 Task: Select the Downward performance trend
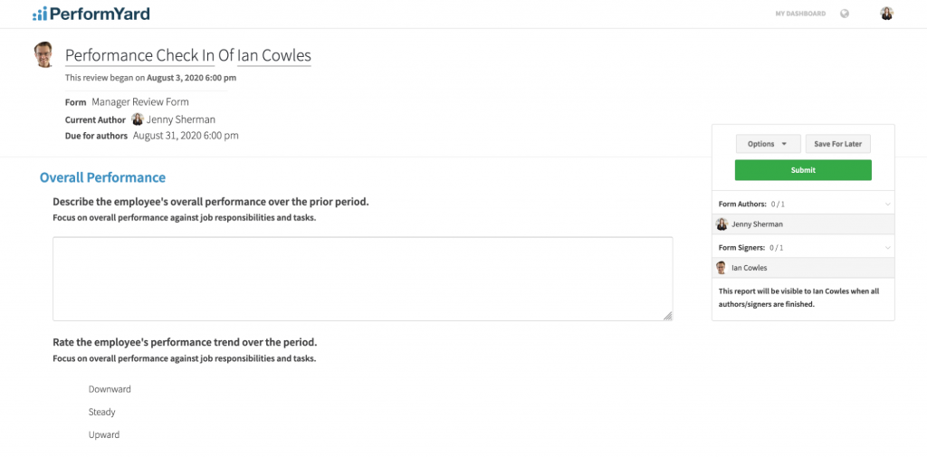pyautogui.click(x=110, y=389)
